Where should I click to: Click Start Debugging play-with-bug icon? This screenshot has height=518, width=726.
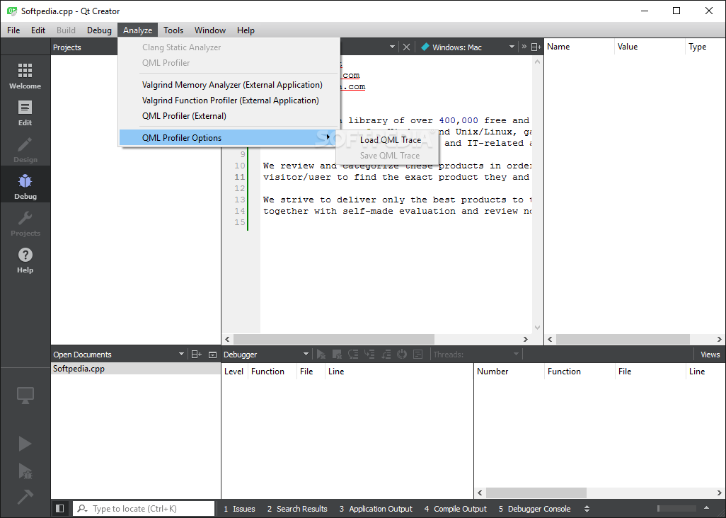25,471
